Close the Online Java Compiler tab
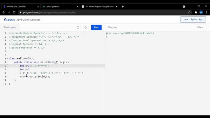The height and width of the screenshot is (118, 210). tap(38, 7)
